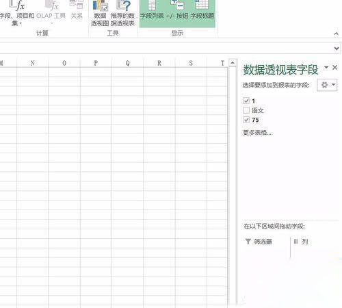Open the gear tools dropdown in field pane
The image size is (342, 308).
tap(327, 85)
